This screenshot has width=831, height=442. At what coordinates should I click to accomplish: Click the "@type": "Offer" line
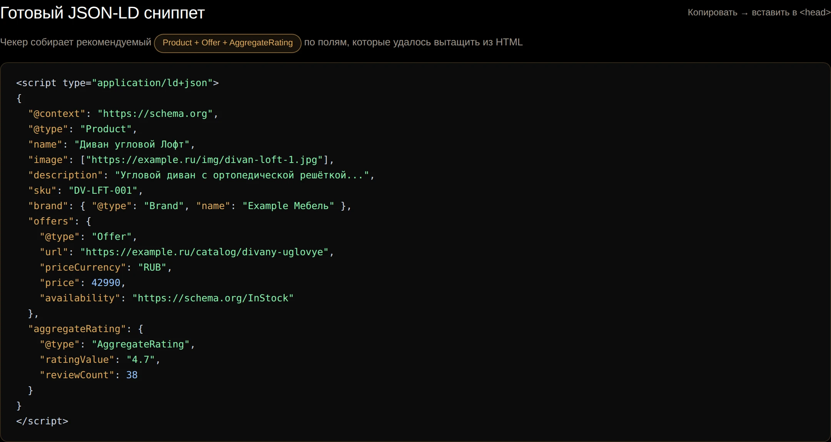(x=88, y=237)
